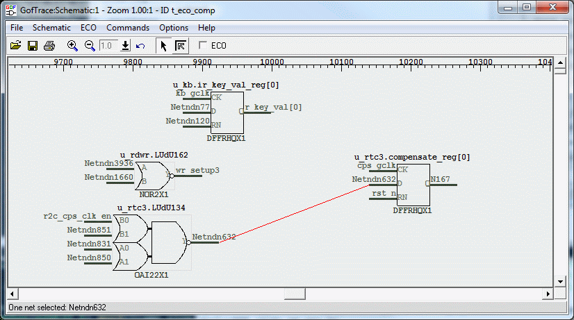Viewport: 574px width, 320px height.
Task: Click the Open file folder icon
Action: pyautogui.click(x=15, y=46)
